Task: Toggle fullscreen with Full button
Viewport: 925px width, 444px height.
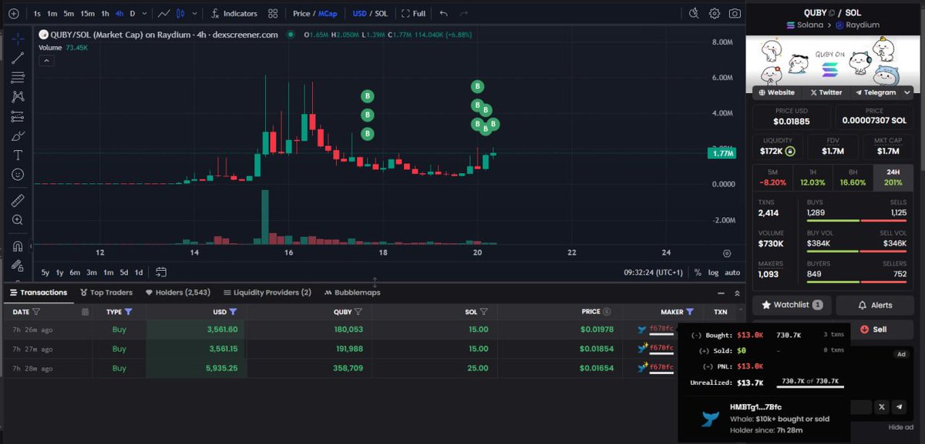Action: click(414, 14)
